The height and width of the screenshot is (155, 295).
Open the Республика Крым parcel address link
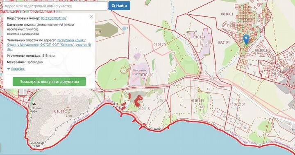click(x=50, y=45)
